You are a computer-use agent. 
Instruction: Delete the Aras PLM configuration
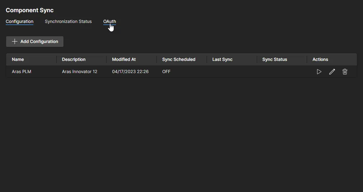345,72
